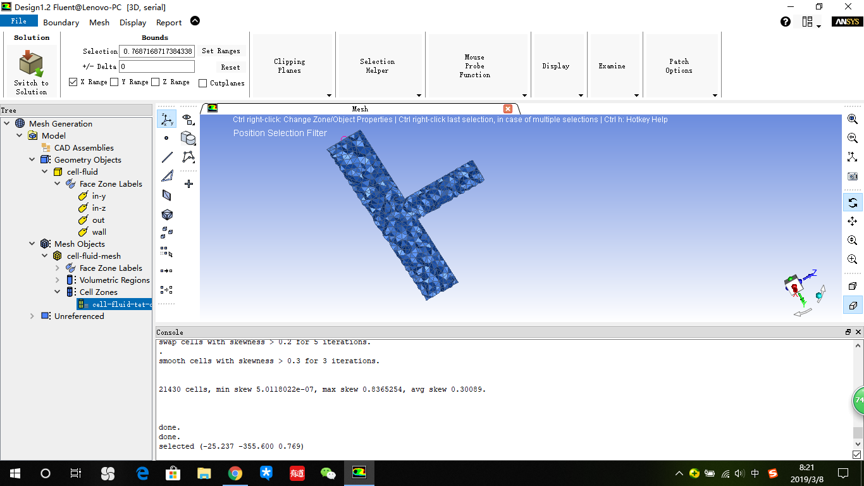Collapse the Mesh Objects tree node
864x486 pixels.
(x=32, y=244)
